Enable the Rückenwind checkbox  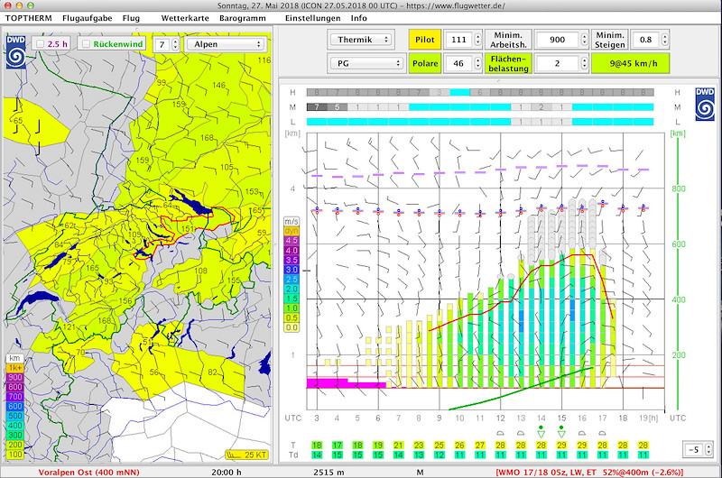click(86, 44)
